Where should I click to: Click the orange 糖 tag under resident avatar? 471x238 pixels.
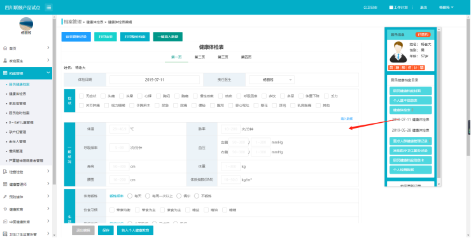pyautogui.click(x=397, y=67)
